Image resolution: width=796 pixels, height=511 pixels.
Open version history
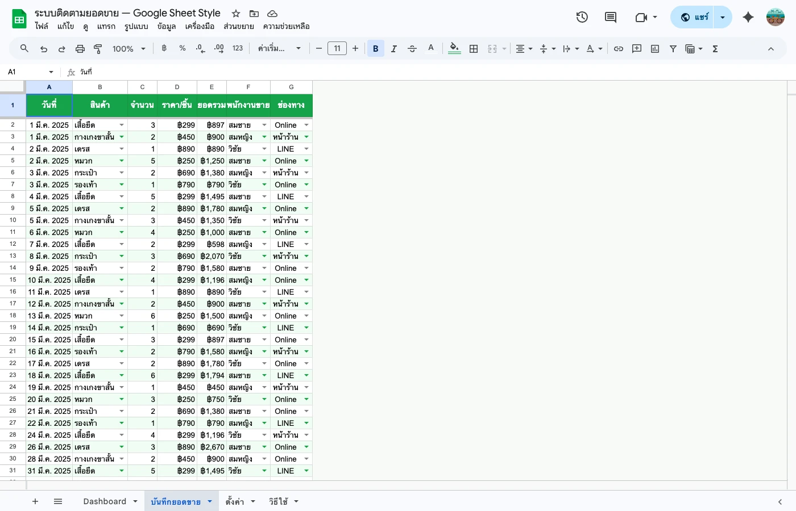(582, 16)
